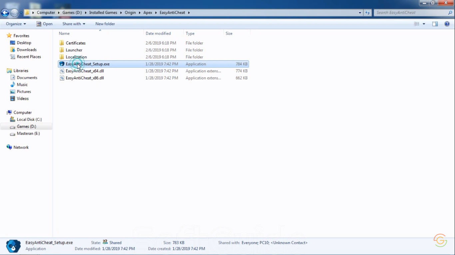Select the Localization folder icon
Viewport: 455px width, 255px height.
point(62,57)
